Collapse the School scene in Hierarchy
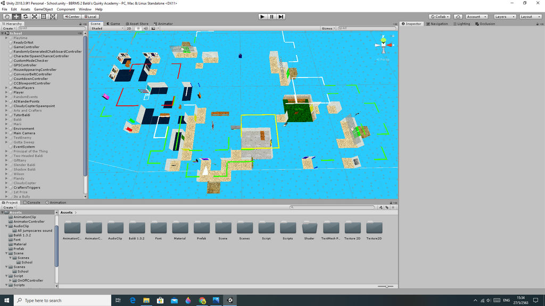Image resolution: width=545 pixels, height=306 pixels. 3,33
